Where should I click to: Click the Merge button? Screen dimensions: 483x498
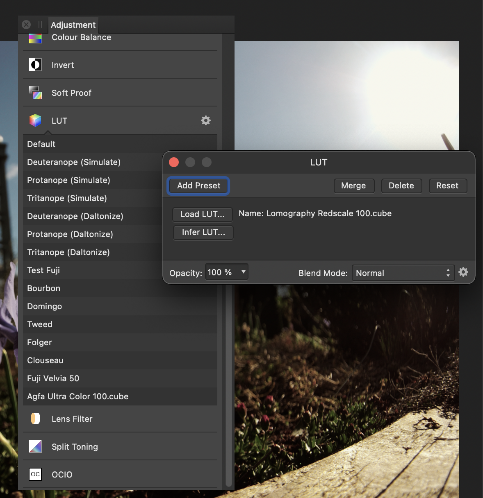pyautogui.click(x=353, y=186)
